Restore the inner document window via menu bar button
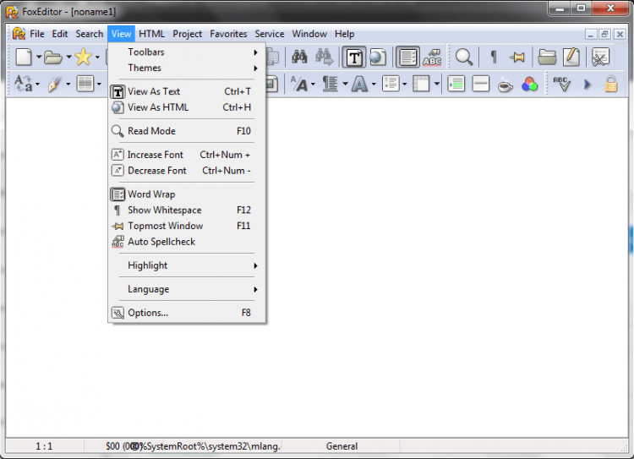 605,35
